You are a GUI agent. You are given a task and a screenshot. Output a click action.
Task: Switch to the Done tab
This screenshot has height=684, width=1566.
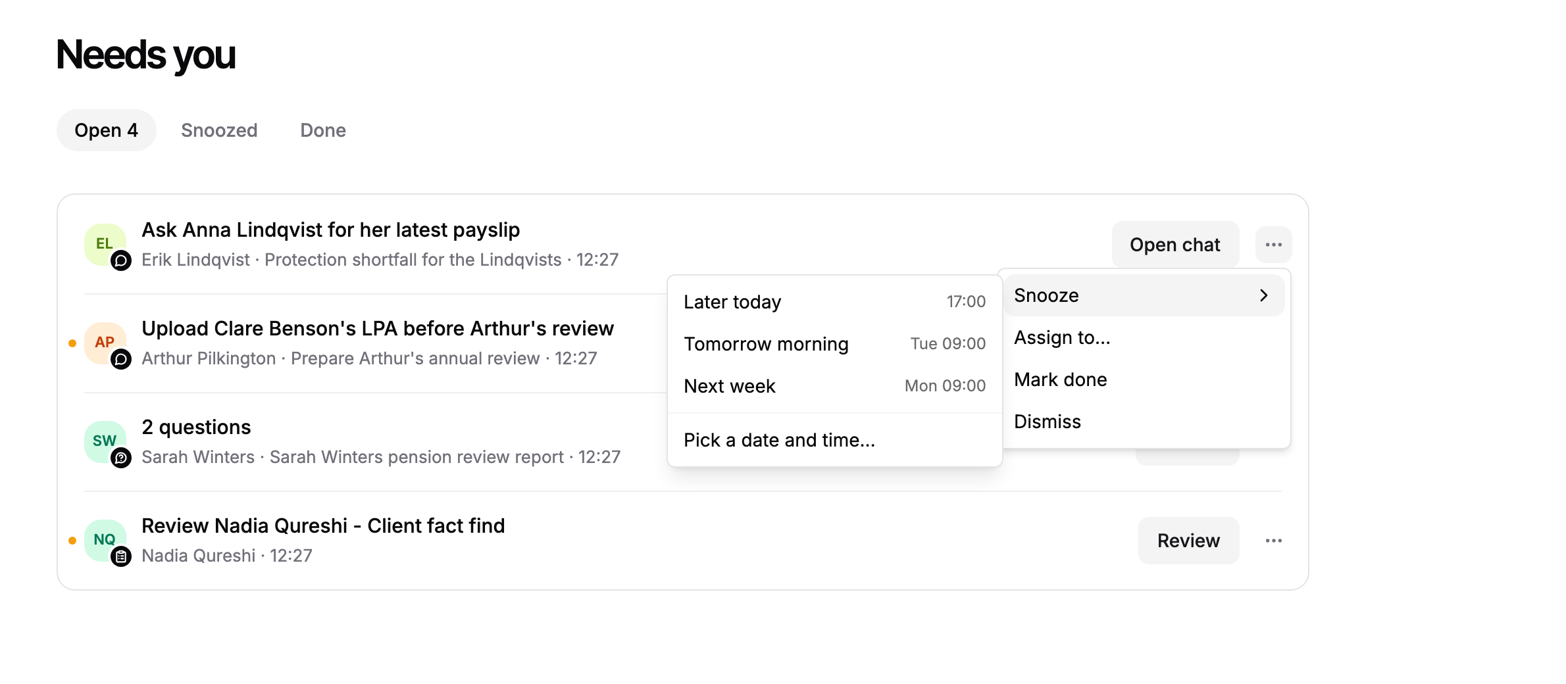point(323,130)
